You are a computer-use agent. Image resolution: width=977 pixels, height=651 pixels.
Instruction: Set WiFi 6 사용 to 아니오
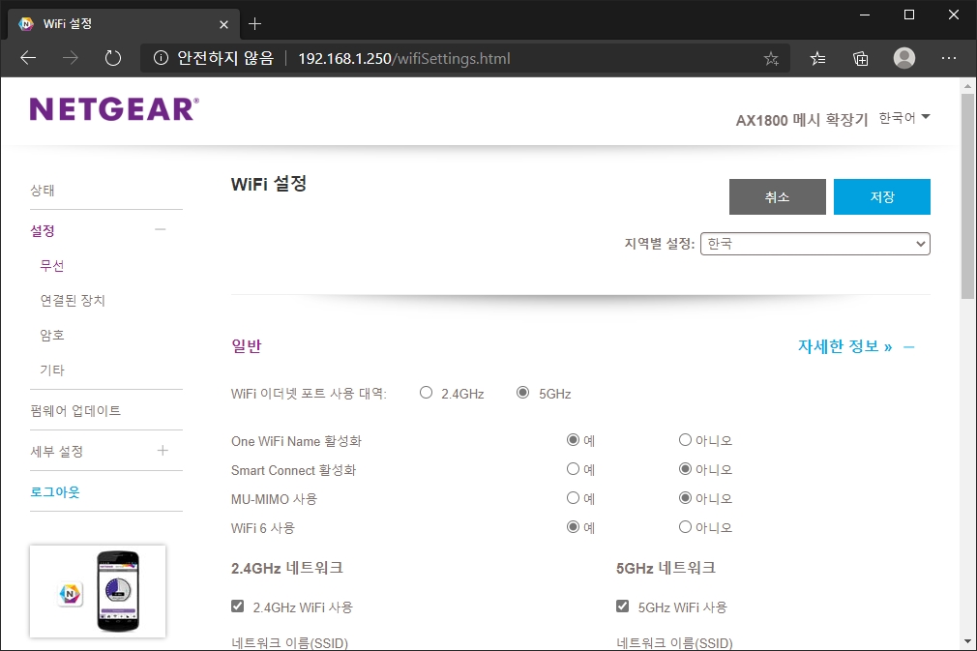pos(686,527)
